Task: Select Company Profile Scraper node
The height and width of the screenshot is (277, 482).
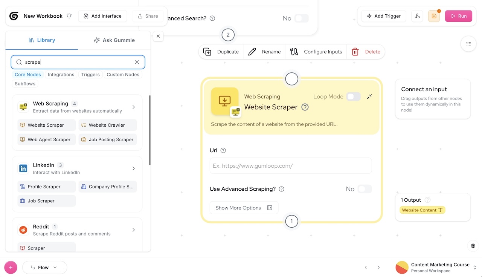Action: 108,187
